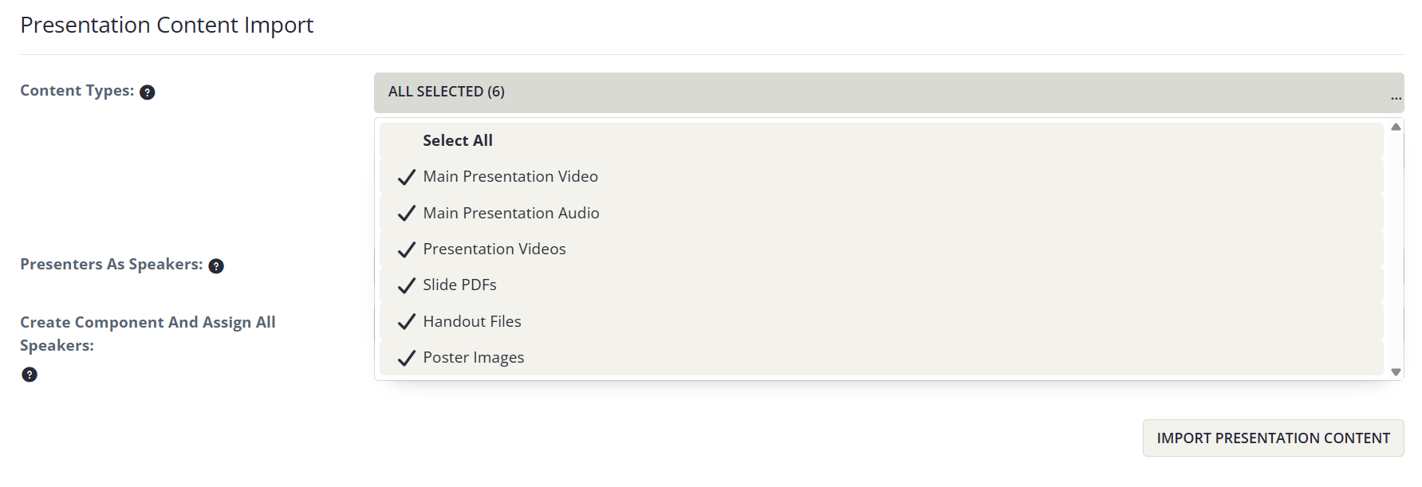Viewport: 1422px width, 487px height.
Task: Choose the Slide PDFs menu entry
Action: [x=459, y=285]
